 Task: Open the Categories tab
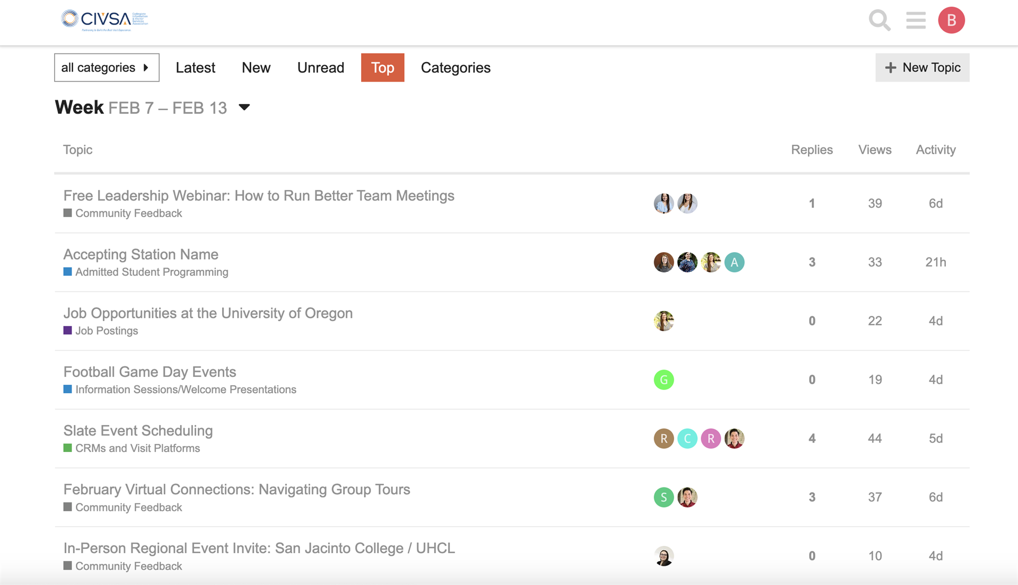pos(455,68)
